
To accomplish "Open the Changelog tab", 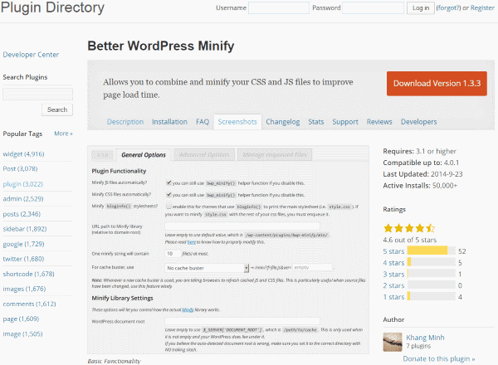I will [283, 122].
